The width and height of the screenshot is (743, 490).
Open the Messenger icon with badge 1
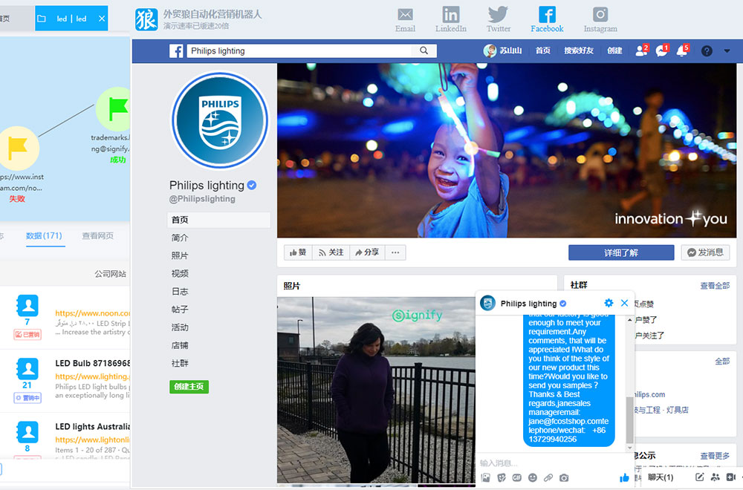pos(661,50)
